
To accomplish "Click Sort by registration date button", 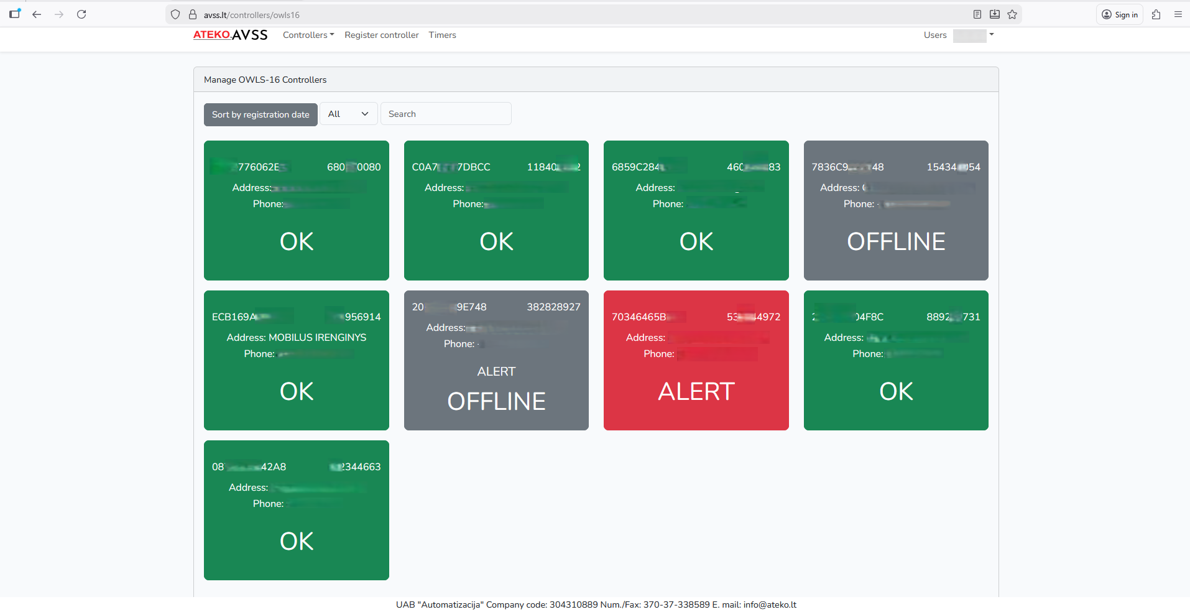I will pyautogui.click(x=261, y=114).
